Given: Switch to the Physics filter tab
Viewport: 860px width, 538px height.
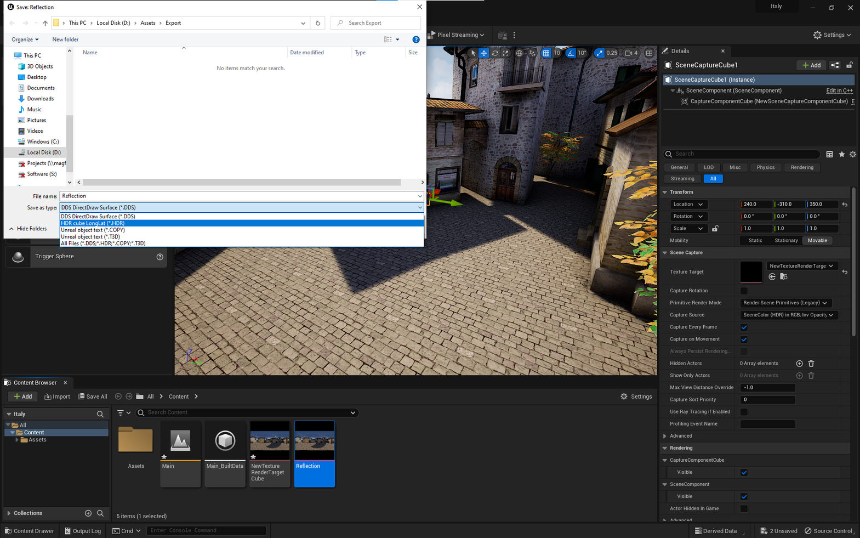Looking at the screenshot, I should (x=765, y=167).
